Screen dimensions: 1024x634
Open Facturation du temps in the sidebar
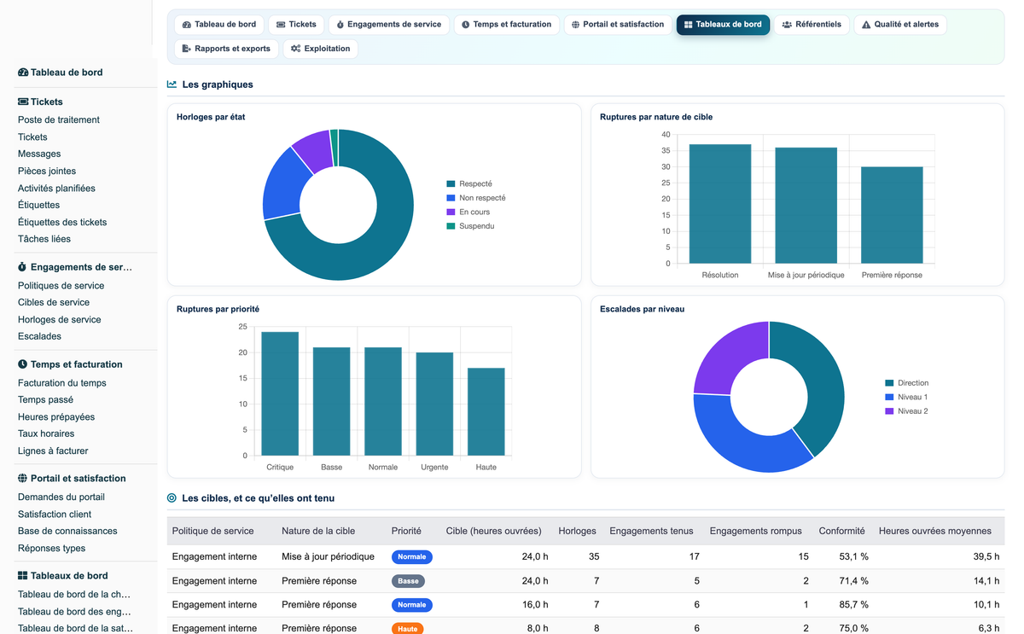(x=62, y=383)
